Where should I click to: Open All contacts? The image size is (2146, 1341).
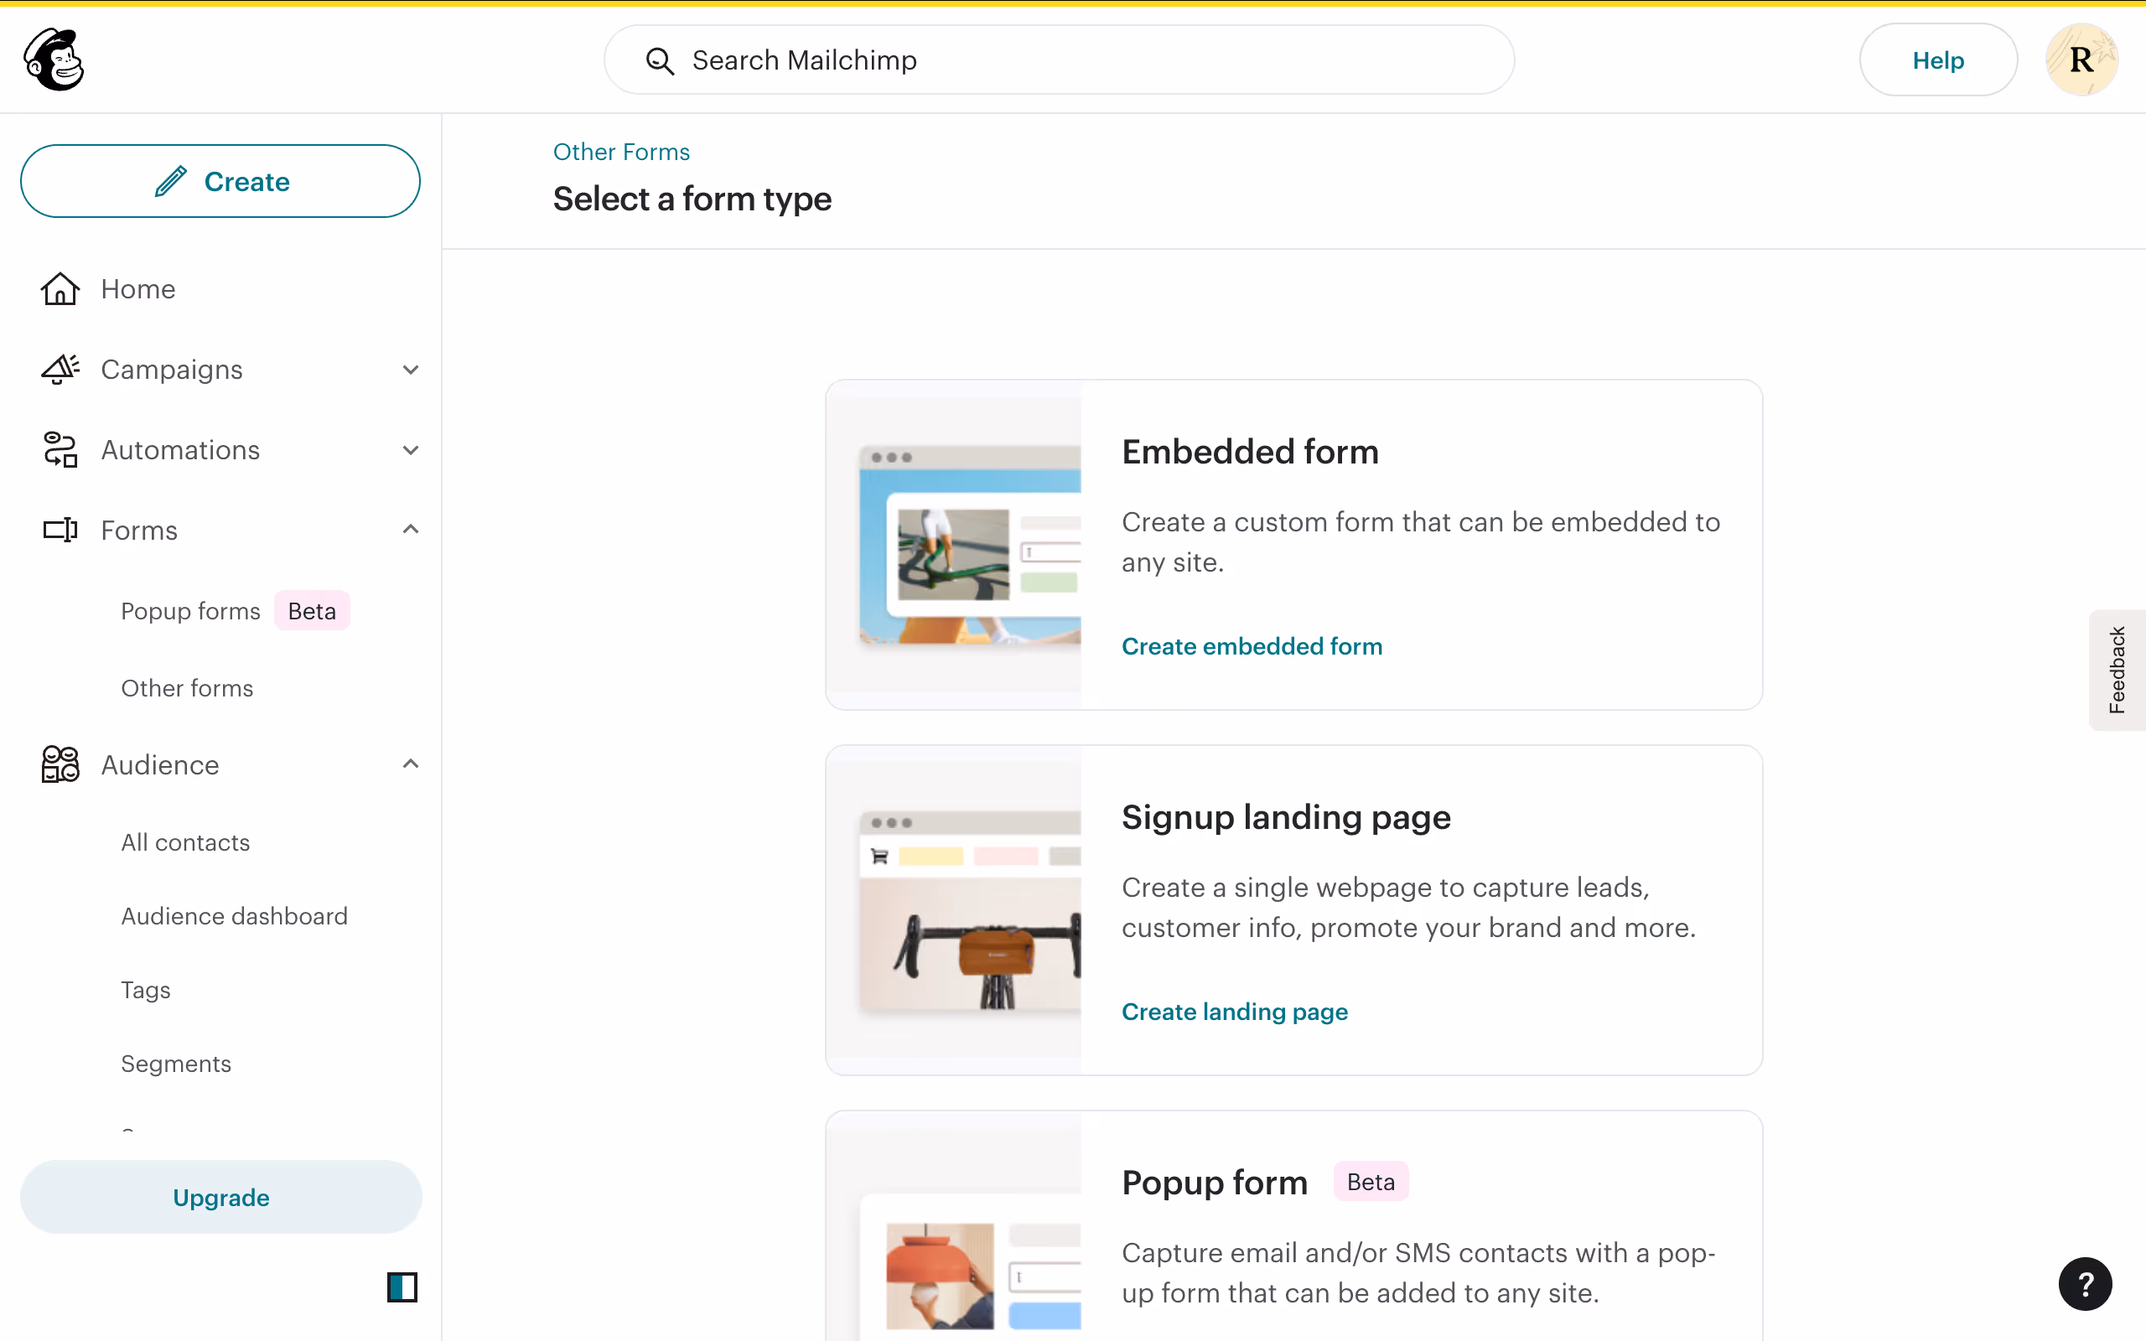tap(185, 842)
